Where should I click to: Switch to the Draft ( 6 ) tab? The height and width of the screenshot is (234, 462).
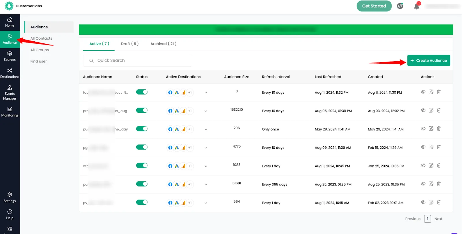(130, 44)
